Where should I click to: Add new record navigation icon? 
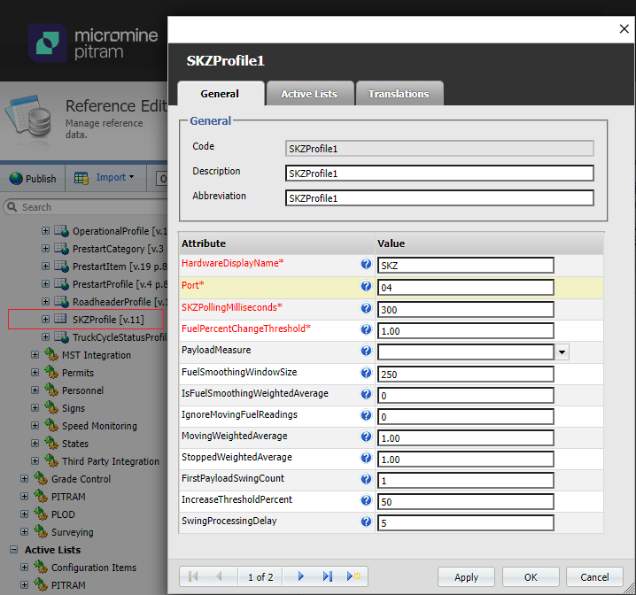pyautogui.click(x=353, y=576)
